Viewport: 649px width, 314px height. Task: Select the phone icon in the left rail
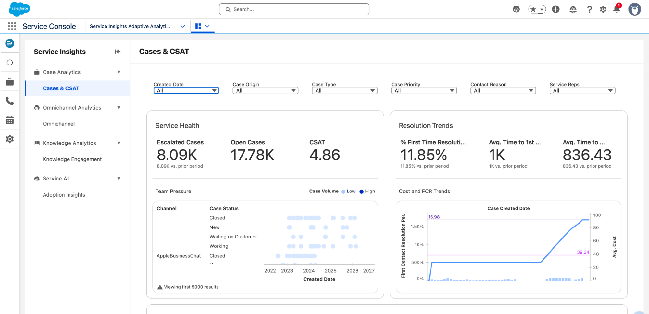coord(10,101)
